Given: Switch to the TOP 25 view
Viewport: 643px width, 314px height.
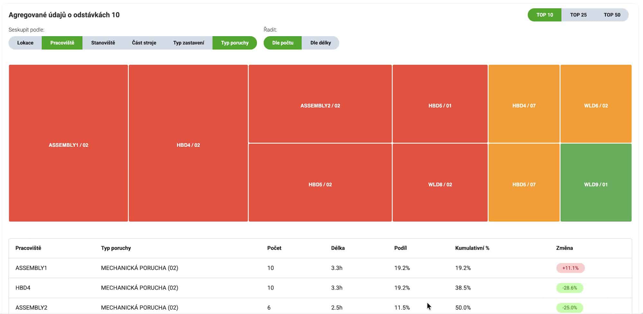Looking at the screenshot, I should click(578, 14).
